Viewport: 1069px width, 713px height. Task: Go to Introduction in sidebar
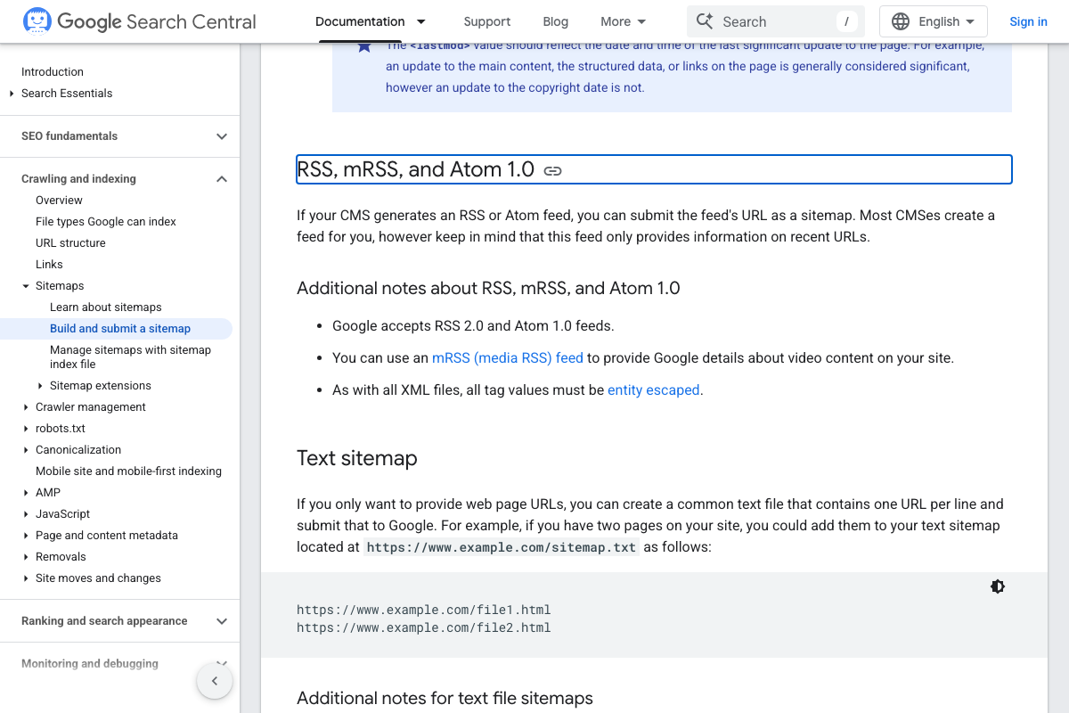click(x=53, y=72)
